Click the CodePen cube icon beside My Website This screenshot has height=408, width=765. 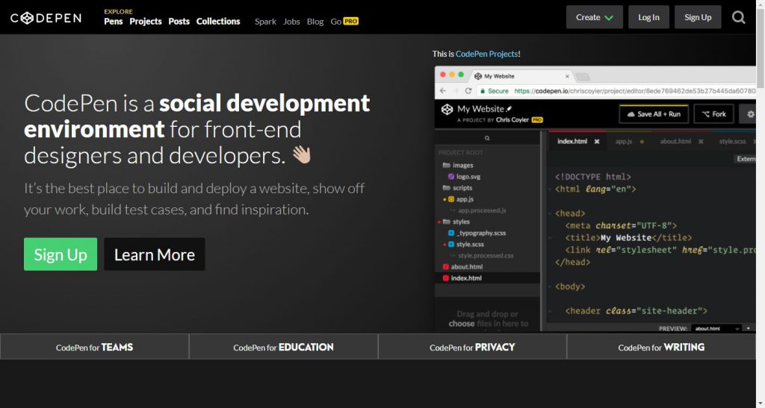coord(447,110)
